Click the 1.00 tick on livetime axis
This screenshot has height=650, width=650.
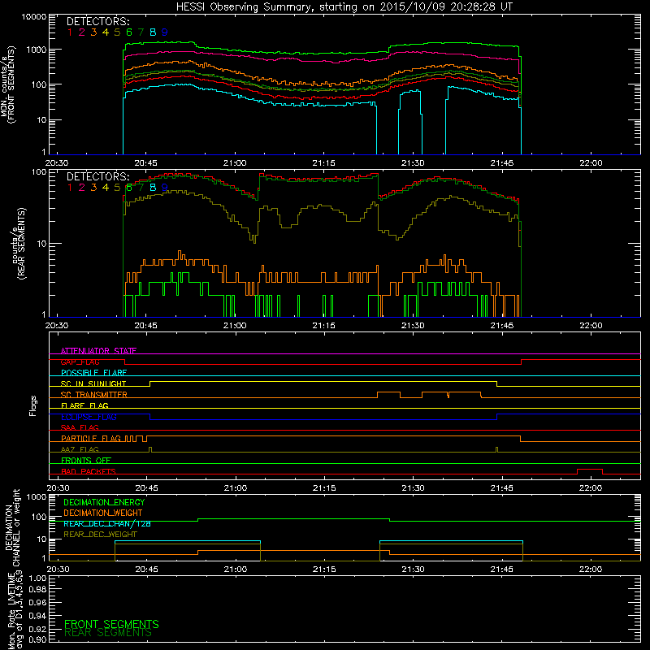37,578
